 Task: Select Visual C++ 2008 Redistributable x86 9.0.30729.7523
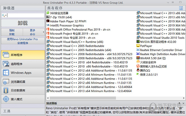(x=90, y=58)
